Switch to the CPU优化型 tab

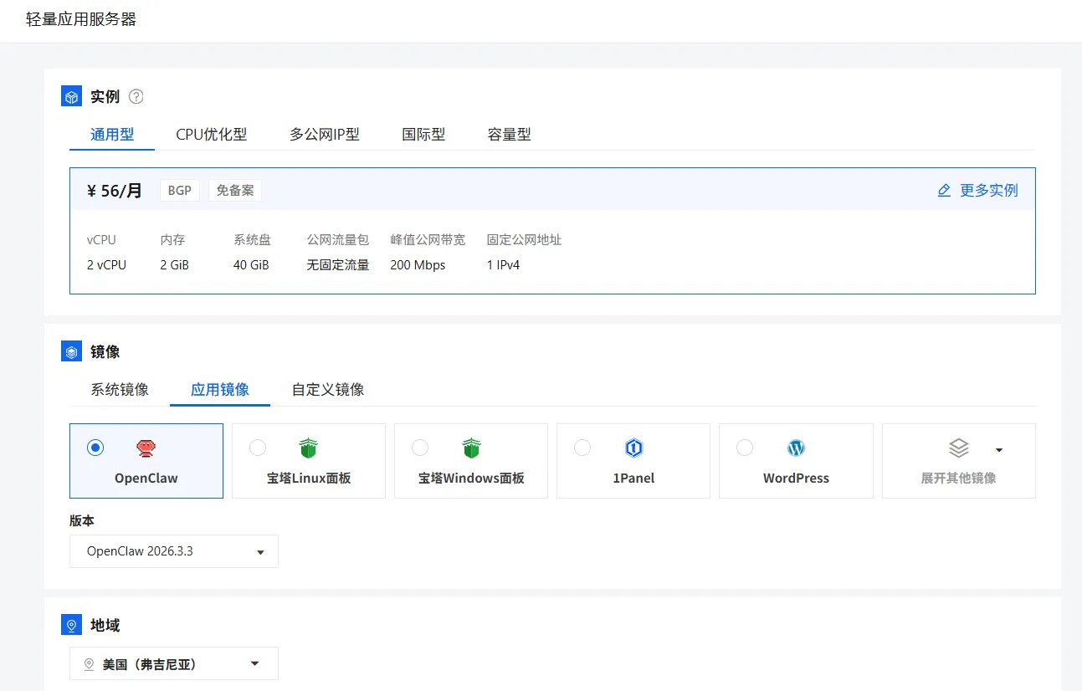[x=212, y=134]
